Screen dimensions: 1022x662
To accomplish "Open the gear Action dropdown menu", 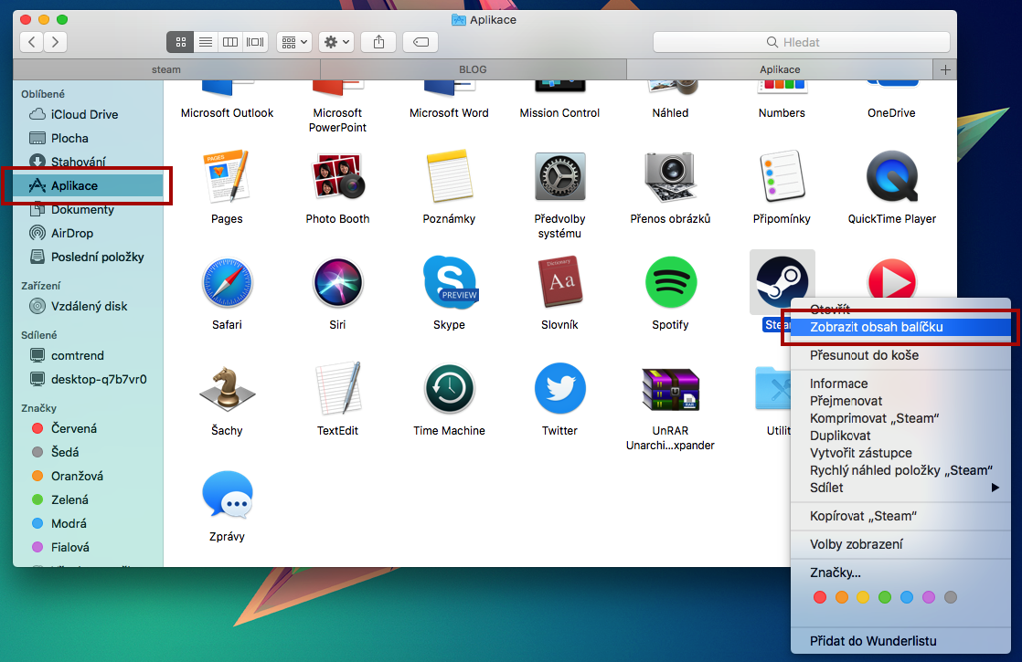I will (336, 42).
